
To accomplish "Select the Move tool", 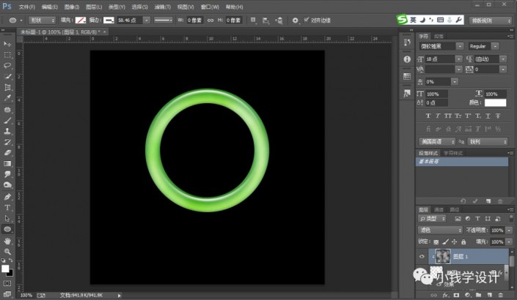I will [7, 45].
